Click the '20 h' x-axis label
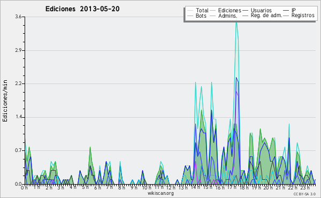Viewport: 321px width, 198px height. click(x=268, y=188)
